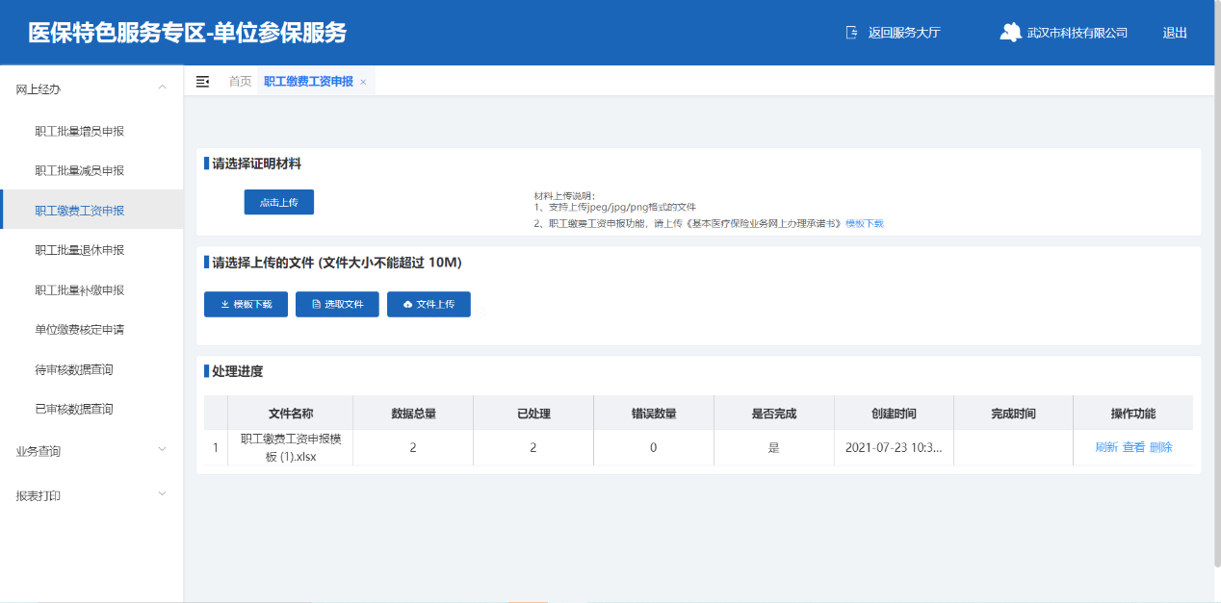Collapse sidebar with the menu fold icon
Viewport: 1221px width, 603px height.
(202, 82)
